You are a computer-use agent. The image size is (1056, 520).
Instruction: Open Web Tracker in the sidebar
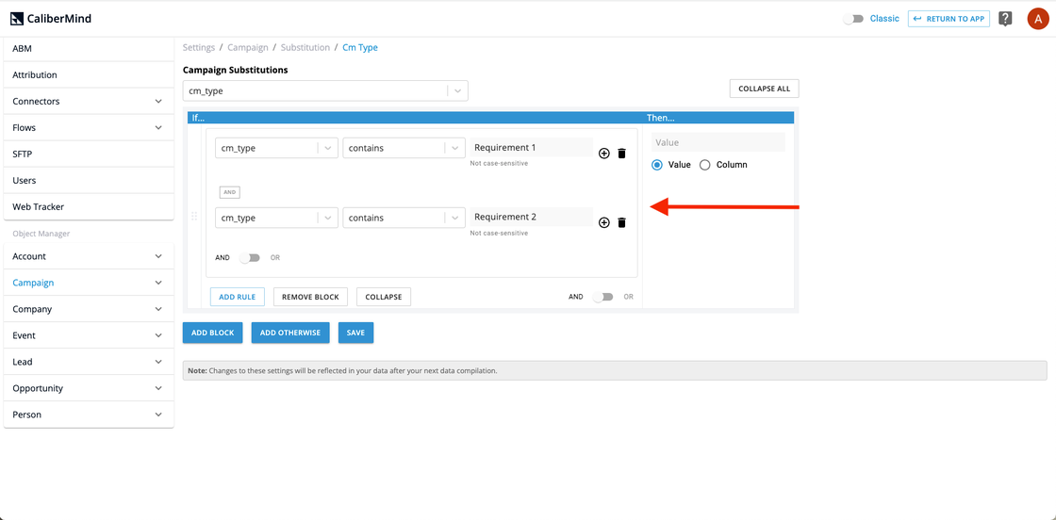[89, 206]
